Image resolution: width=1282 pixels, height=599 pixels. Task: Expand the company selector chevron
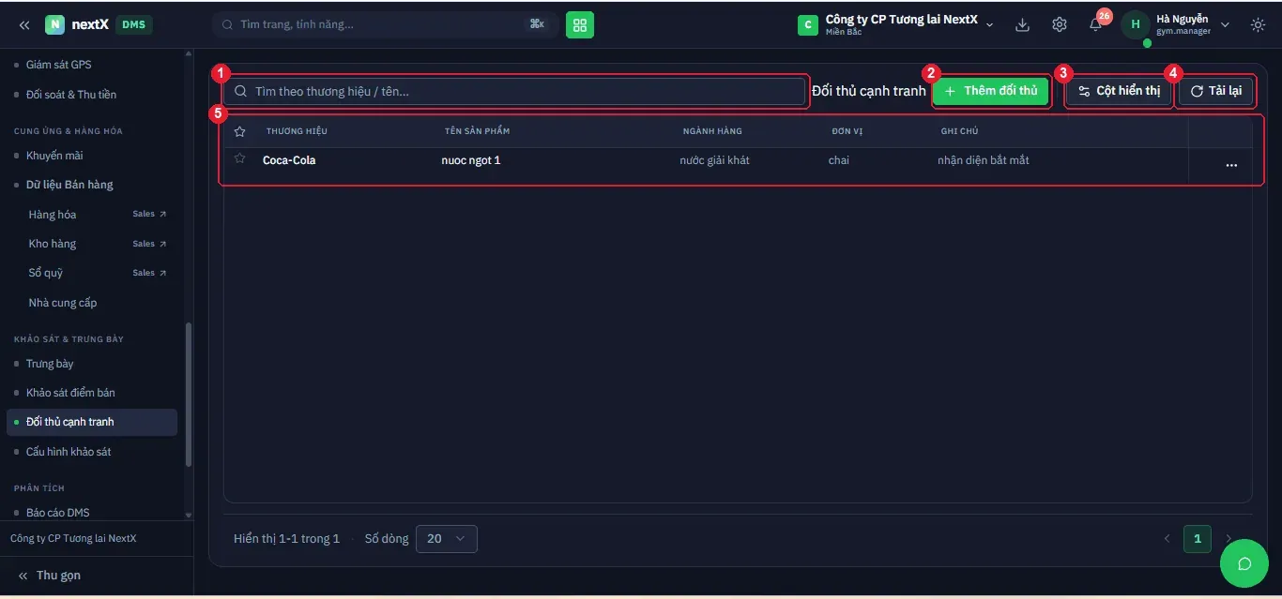point(989,25)
